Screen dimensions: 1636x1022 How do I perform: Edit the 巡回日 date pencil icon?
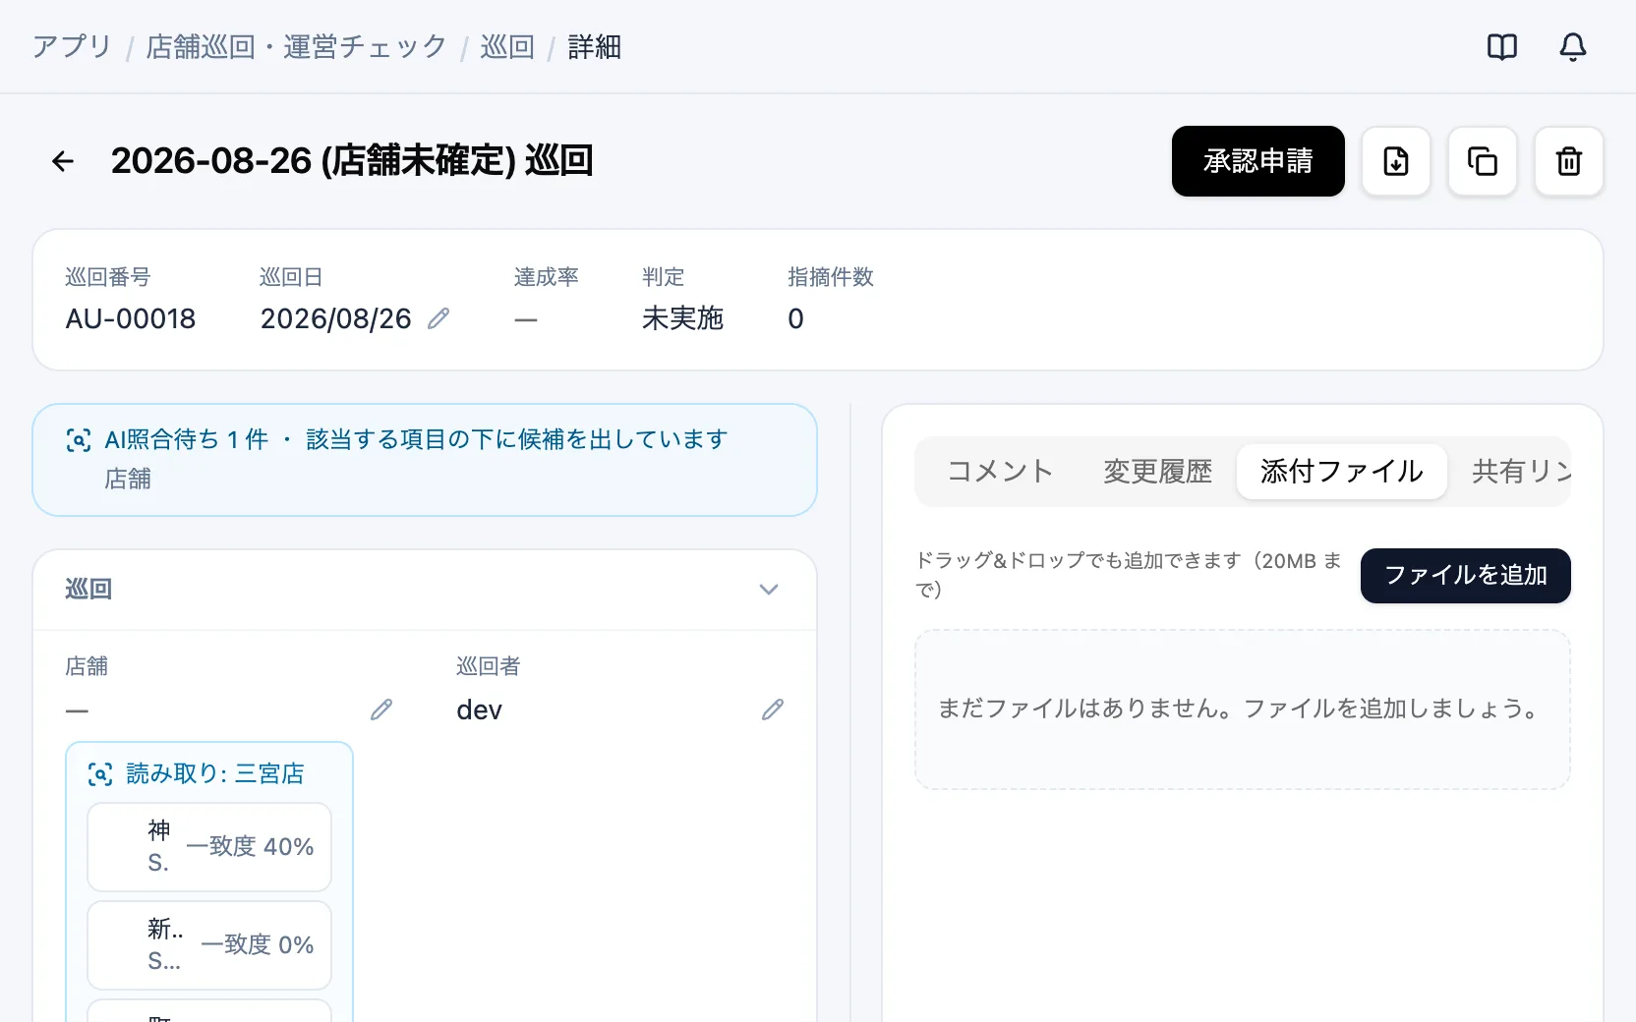pyautogui.click(x=438, y=318)
